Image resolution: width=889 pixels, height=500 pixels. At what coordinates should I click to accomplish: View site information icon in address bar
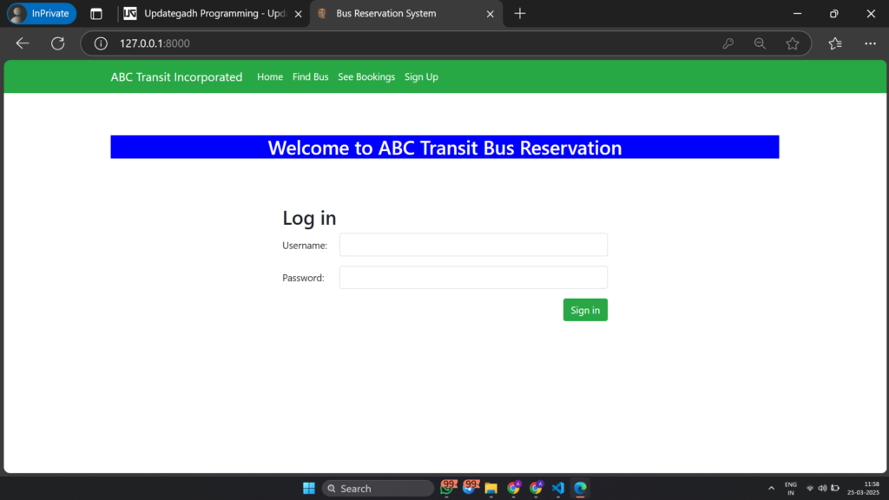pos(101,43)
